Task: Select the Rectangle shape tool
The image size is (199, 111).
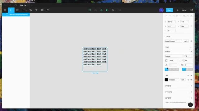Action: (x=24, y=10)
